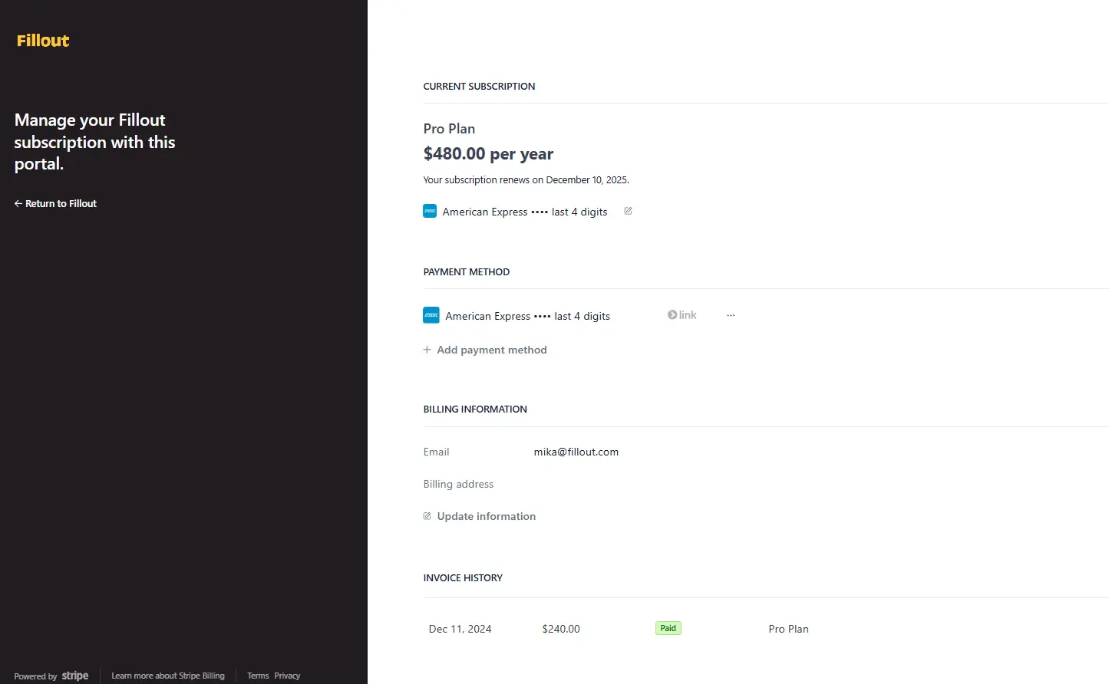Select the Paid status badge
The image size is (1109, 684).
coord(668,627)
